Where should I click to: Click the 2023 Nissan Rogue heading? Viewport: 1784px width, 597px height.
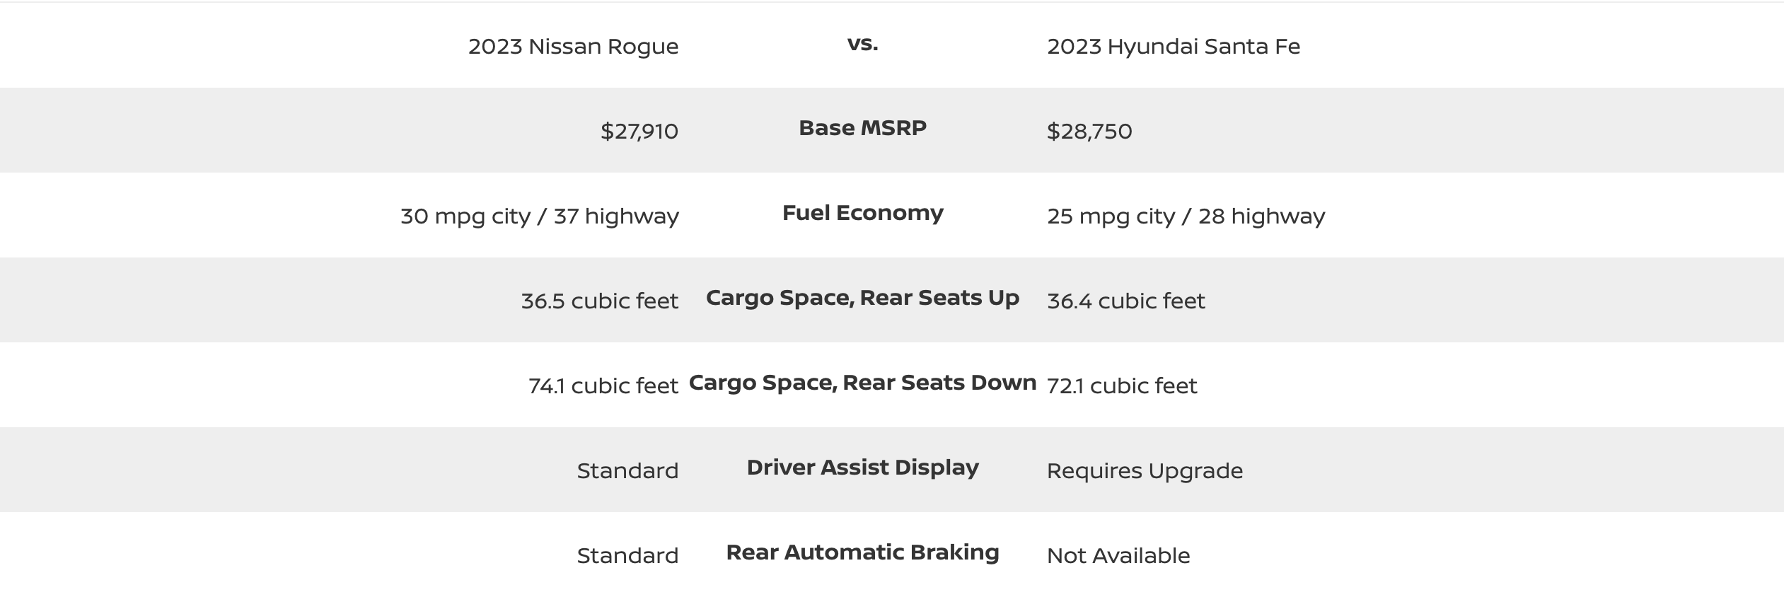click(573, 47)
